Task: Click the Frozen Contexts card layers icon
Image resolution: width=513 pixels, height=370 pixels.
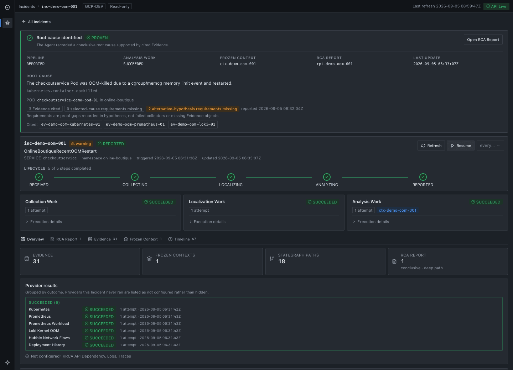Action: coord(149,259)
